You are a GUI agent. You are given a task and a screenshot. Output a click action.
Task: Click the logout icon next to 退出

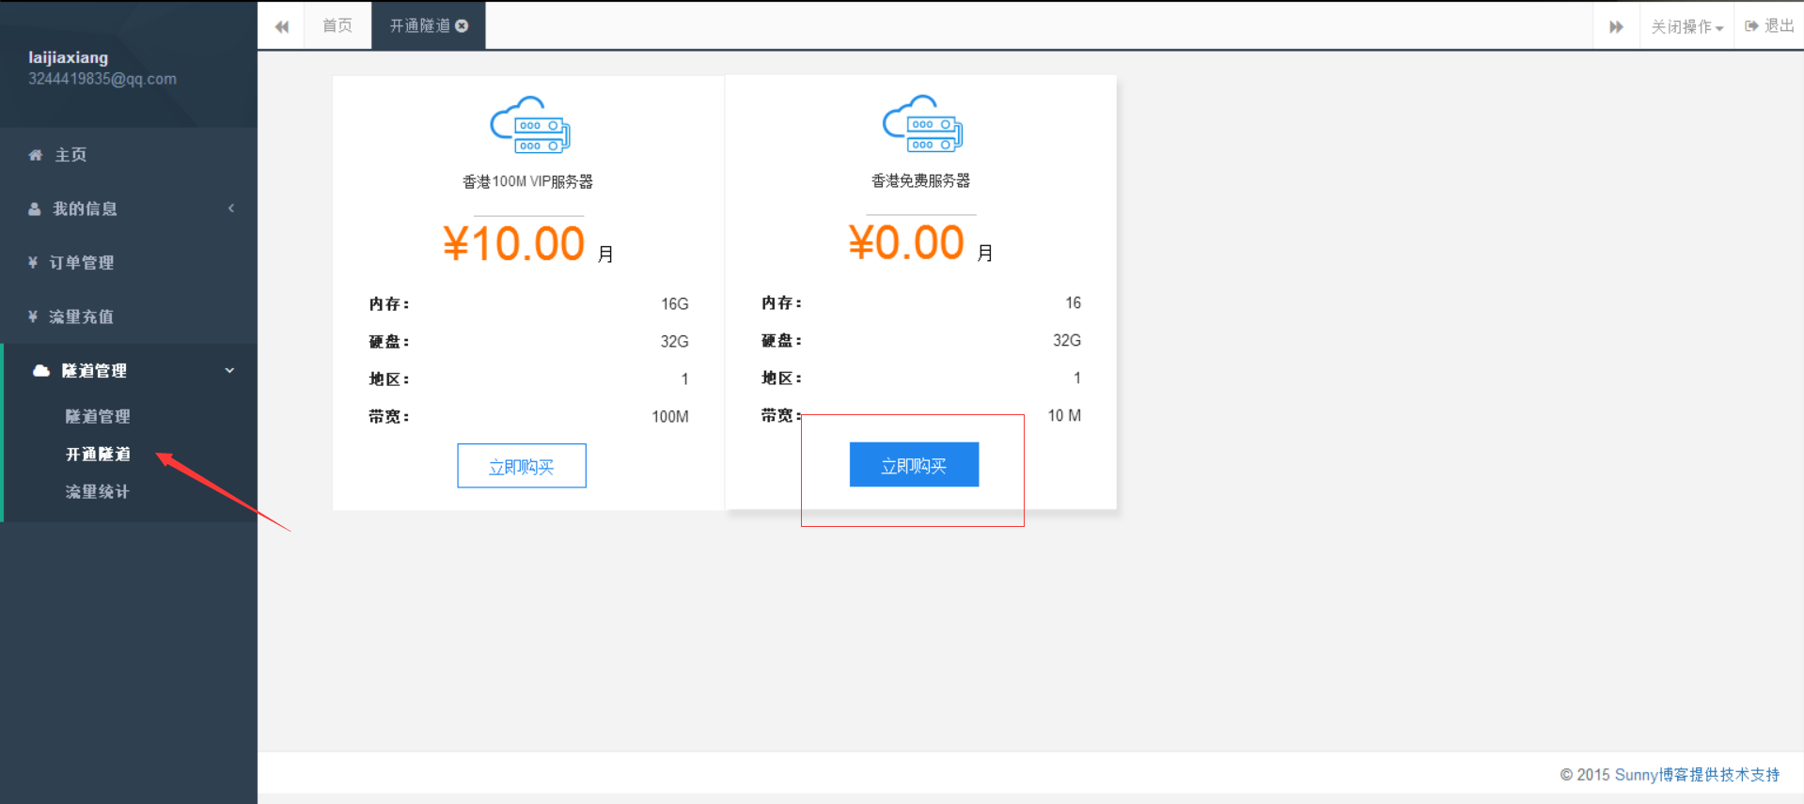(x=1751, y=26)
